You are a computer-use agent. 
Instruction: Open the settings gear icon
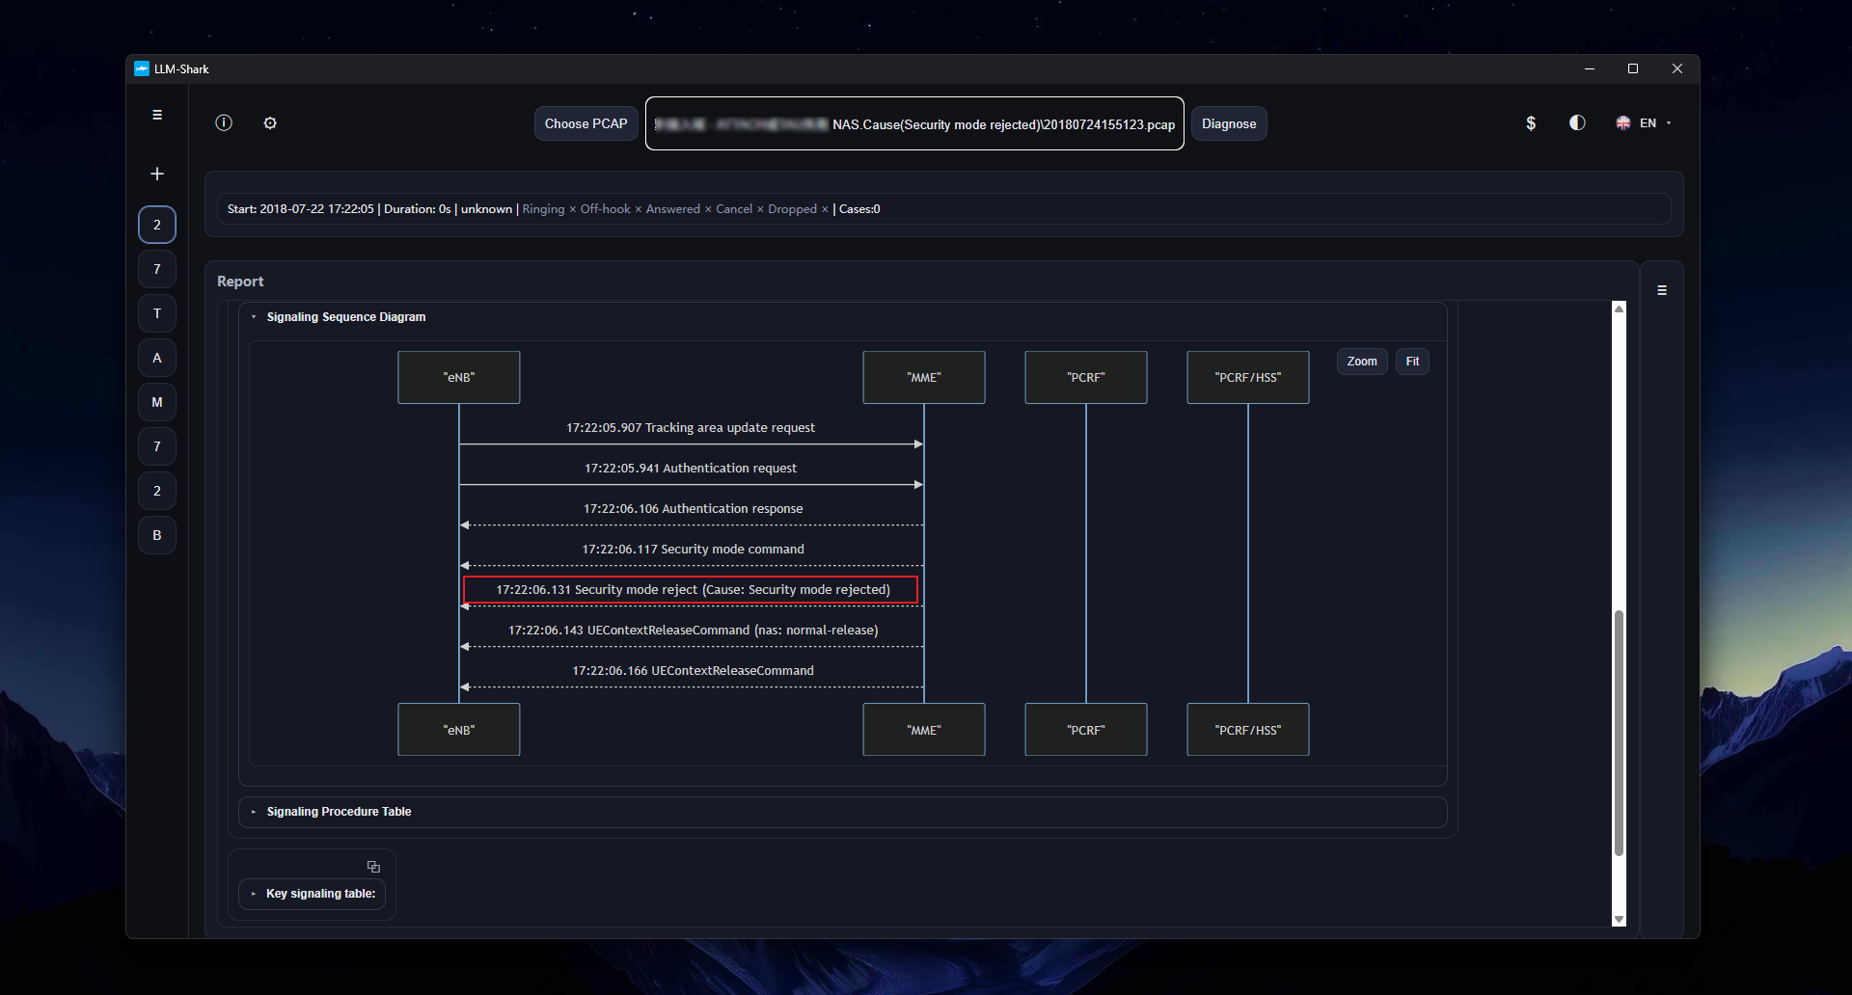270,122
